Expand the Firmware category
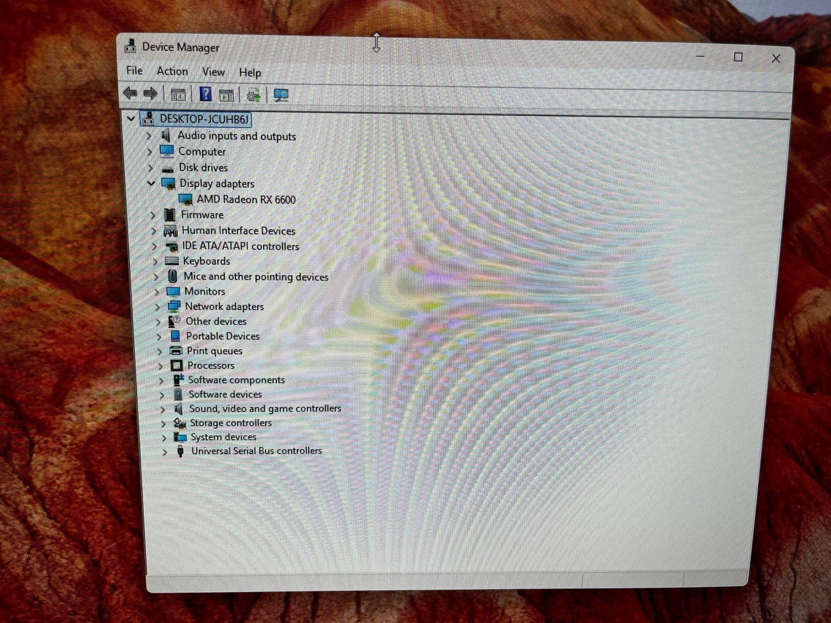This screenshot has height=623, width=831. 153,215
